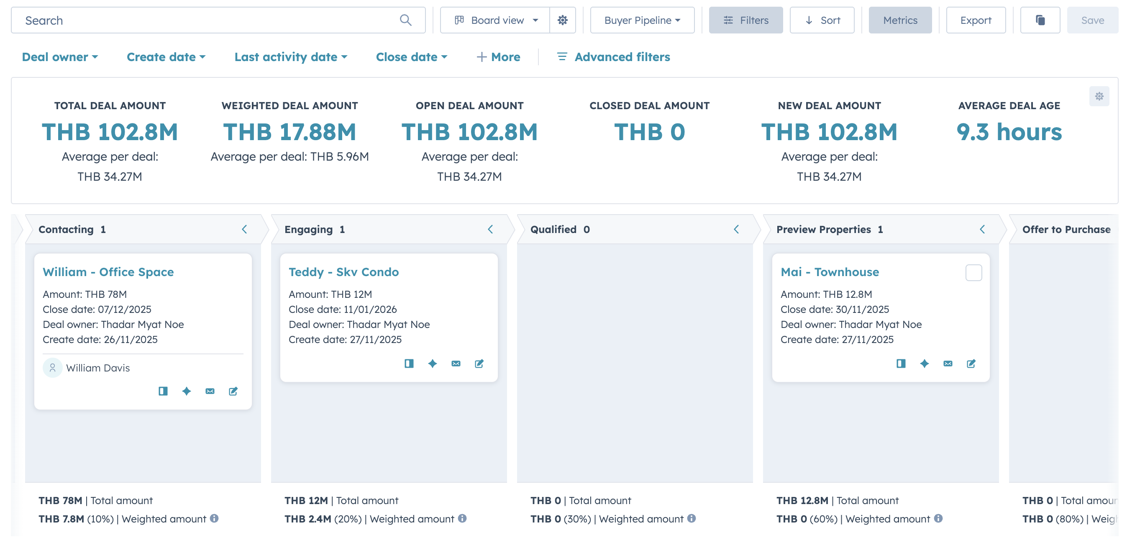Collapse the Contacting column

point(244,229)
